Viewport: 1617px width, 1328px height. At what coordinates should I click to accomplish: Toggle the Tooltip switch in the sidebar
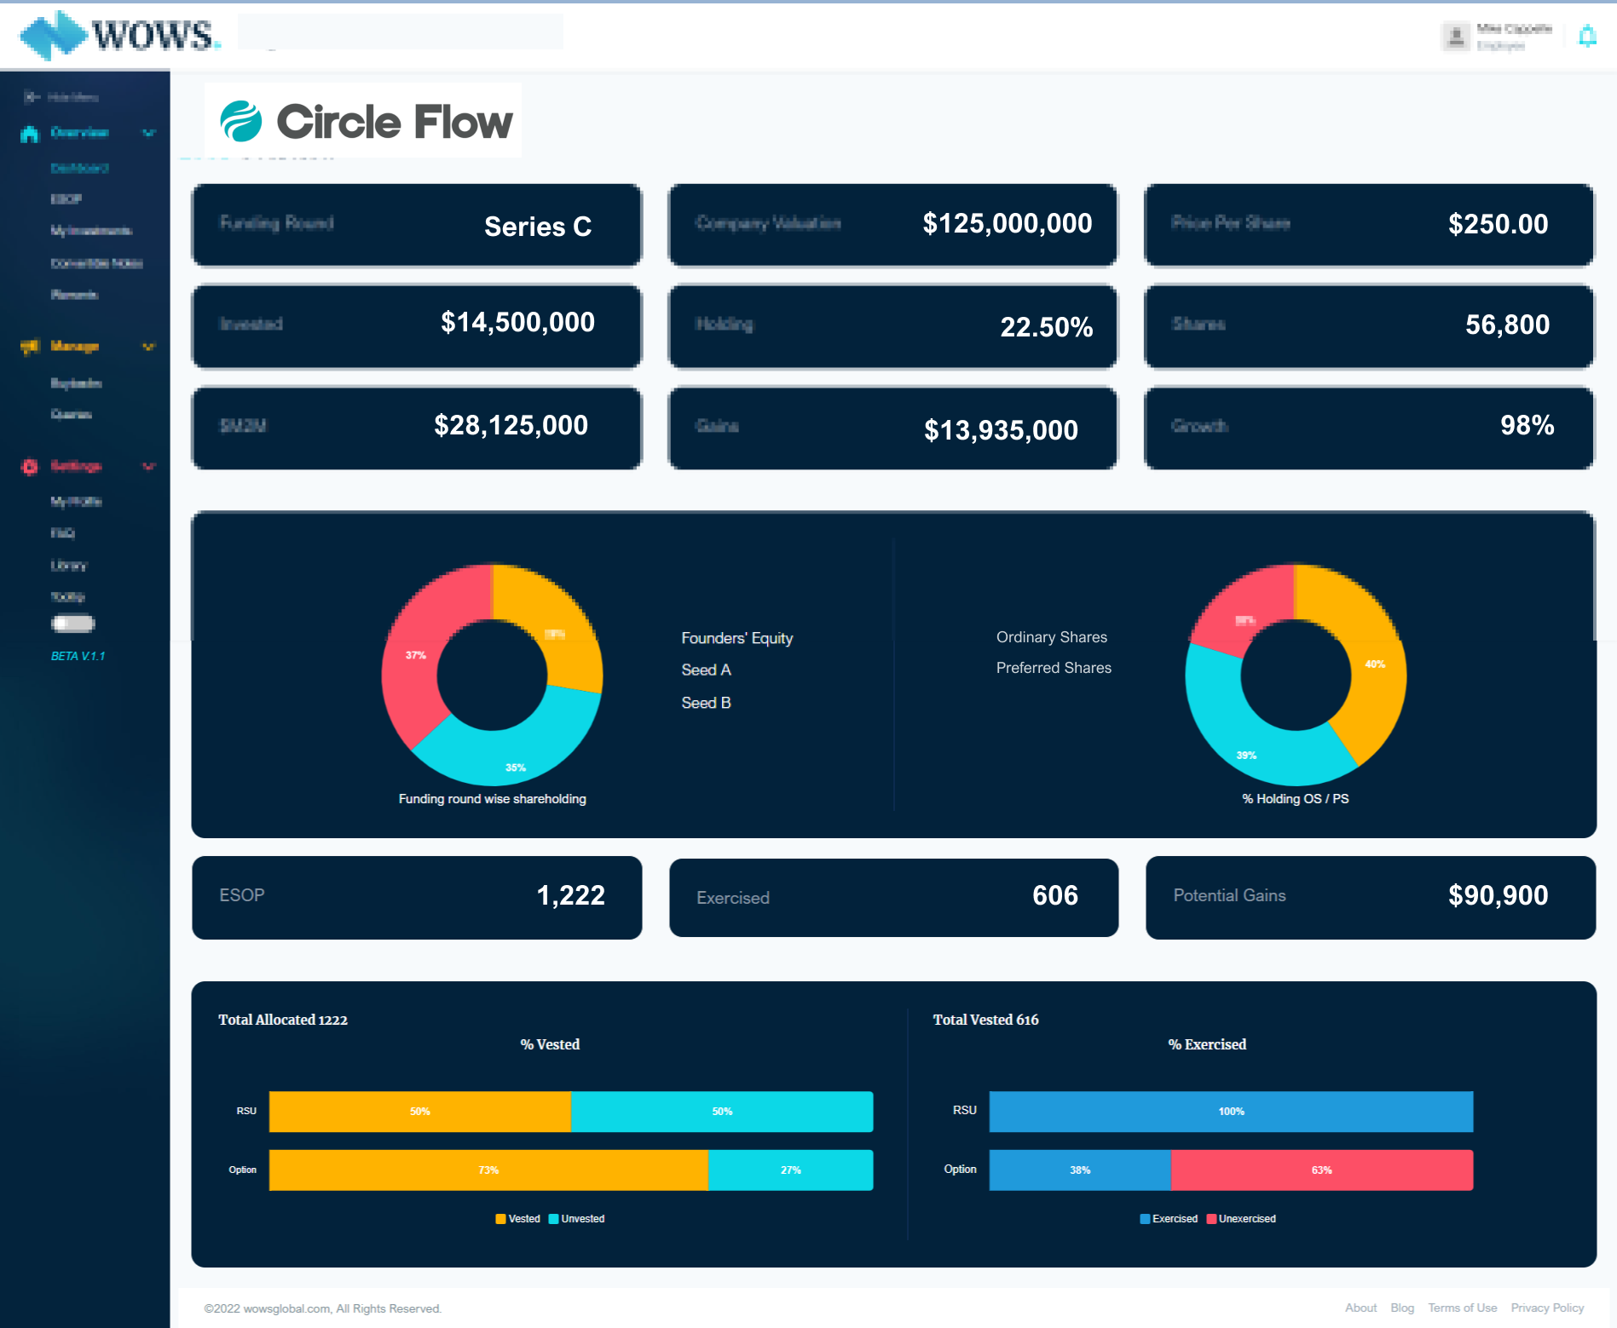[73, 624]
